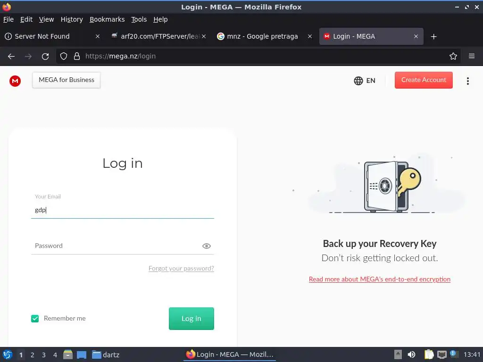The width and height of the screenshot is (483, 362).
Task: Open the file manager taskbar icon
Action: [68, 354]
